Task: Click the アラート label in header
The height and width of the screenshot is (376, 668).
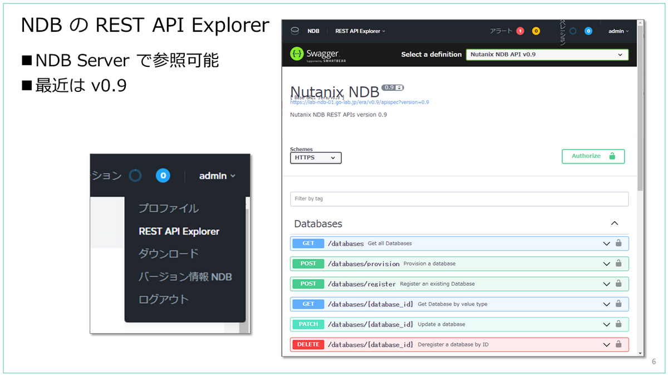Action: click(x=501, y=31)
